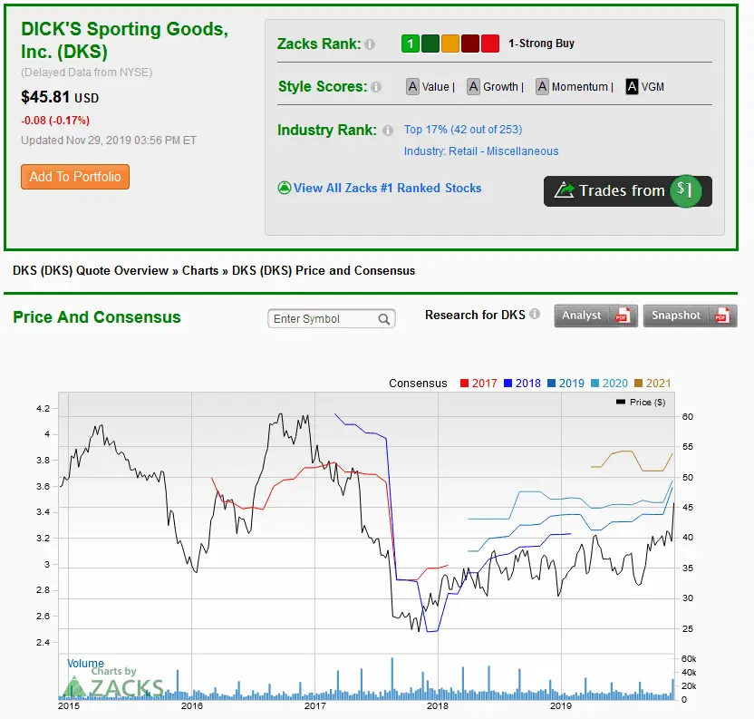
Task: Click Add To Portfolio button
Action: tap(75, 177)
